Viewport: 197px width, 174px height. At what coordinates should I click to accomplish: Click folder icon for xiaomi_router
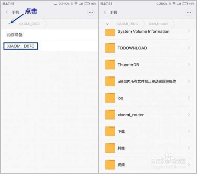[110, 115]
